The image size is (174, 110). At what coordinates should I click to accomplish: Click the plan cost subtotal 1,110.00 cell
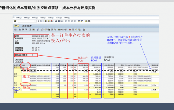[96, 74]
